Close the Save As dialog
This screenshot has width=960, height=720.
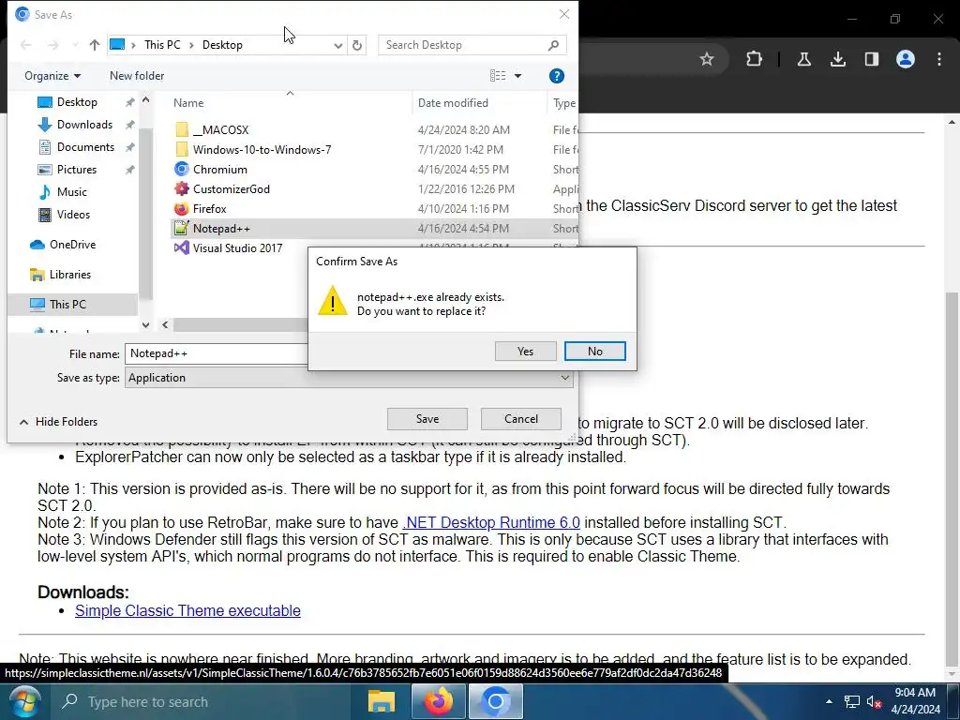pyautogui.click(x=564, y=14)
